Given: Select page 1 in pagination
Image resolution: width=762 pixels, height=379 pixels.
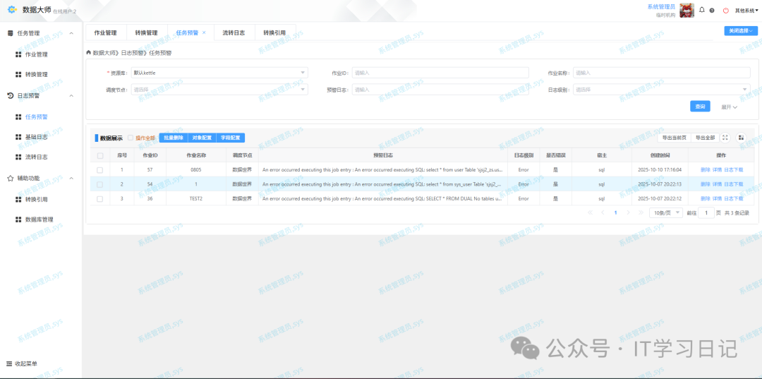Looking at the screenshot, I should [x=616, y=213].
